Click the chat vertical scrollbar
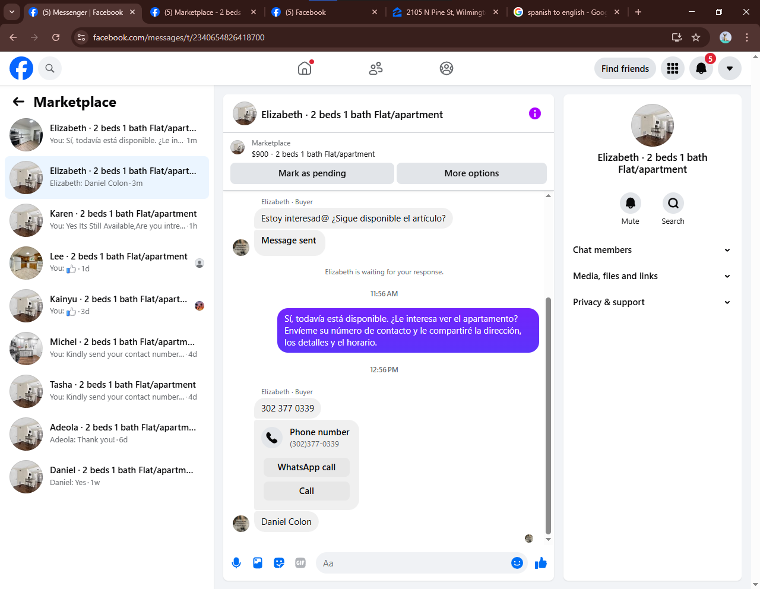This screenshot has width=760, height=589. (x=548, y=416)
